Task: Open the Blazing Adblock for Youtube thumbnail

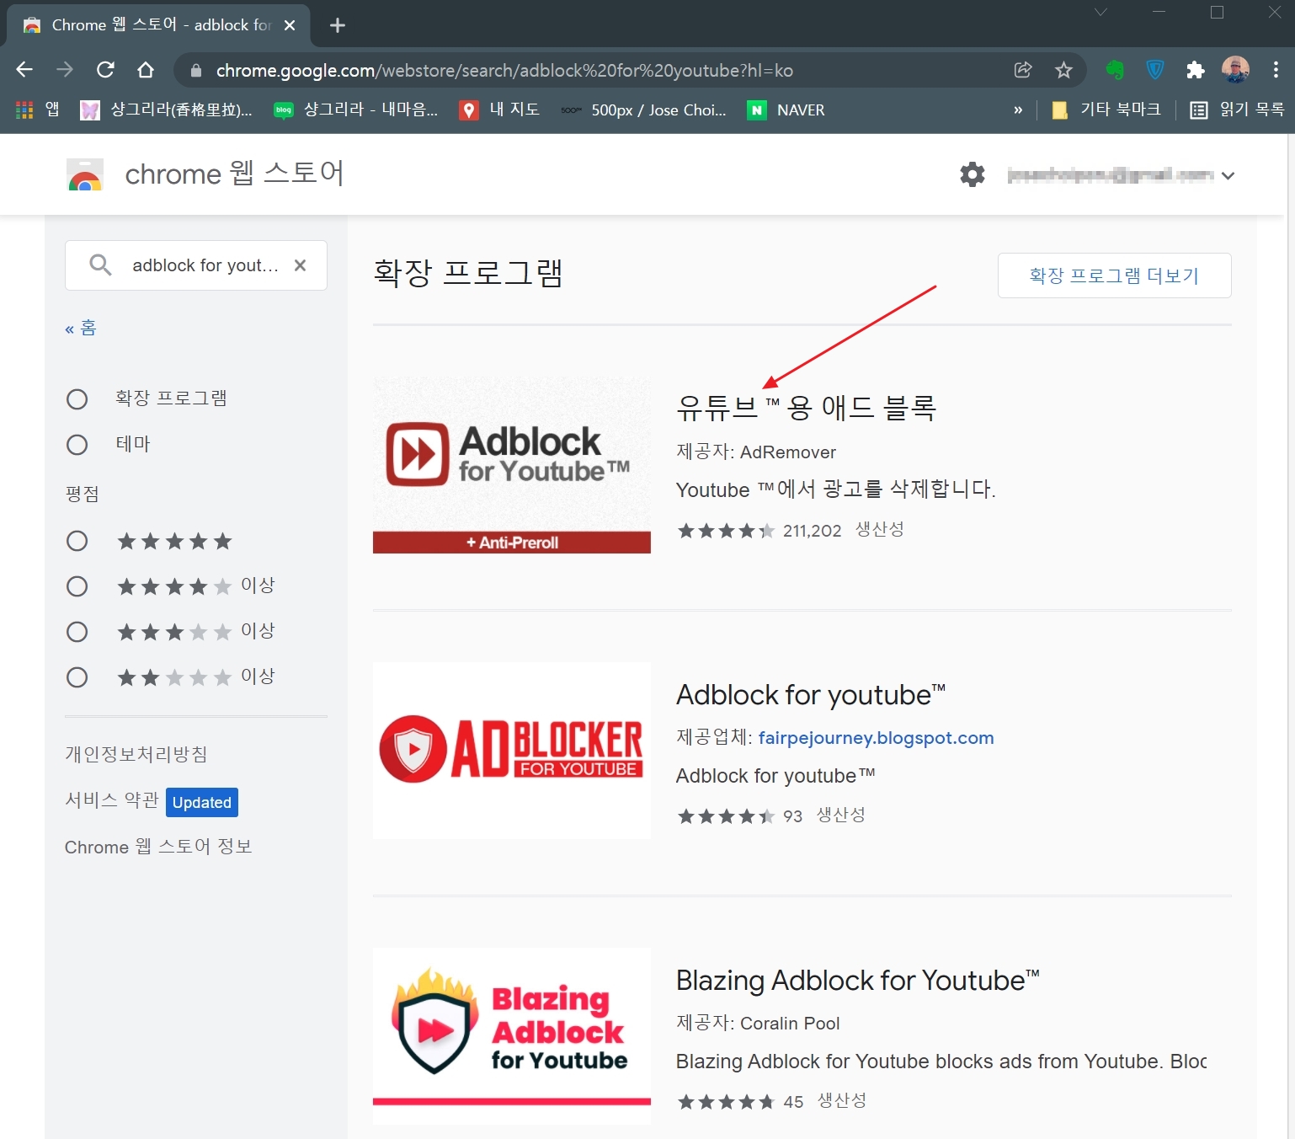Action: [512, 1036]
